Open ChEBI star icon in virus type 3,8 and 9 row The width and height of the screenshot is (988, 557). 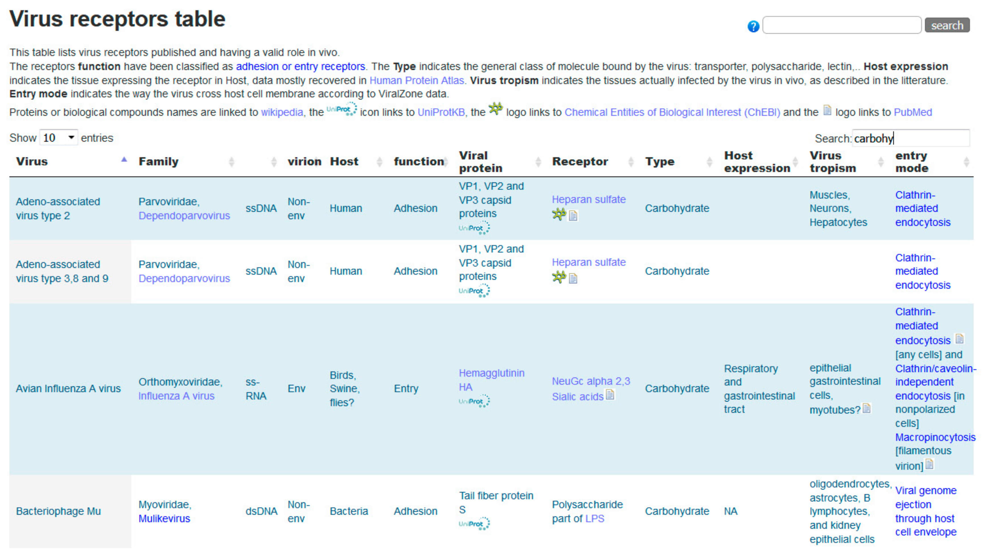[559, 277]
